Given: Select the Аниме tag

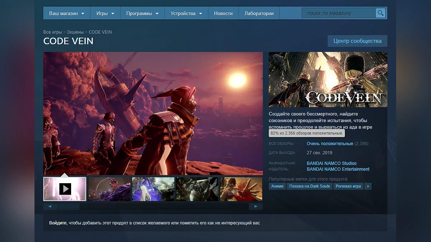Looking at the screenshot, I should (x=277, y=186).
